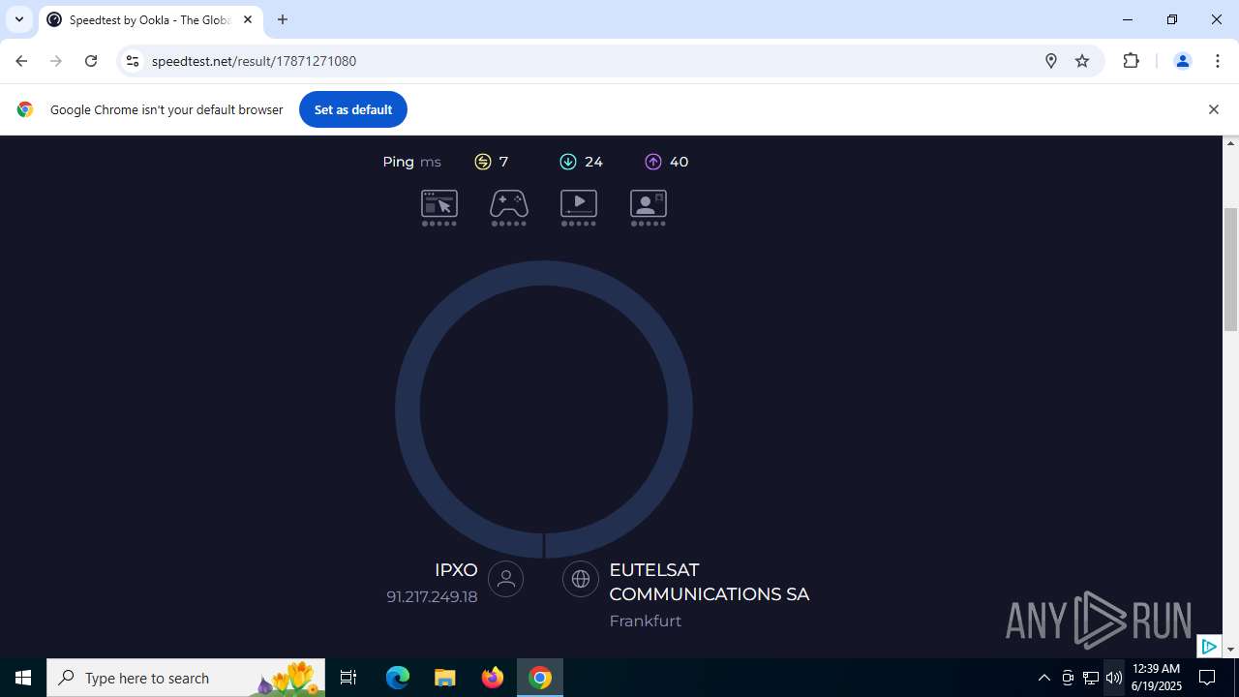The width and height of the screenshot is (1239, 697).
Task: Launch Firefox from the taskbar
Action: coord(493,678)
